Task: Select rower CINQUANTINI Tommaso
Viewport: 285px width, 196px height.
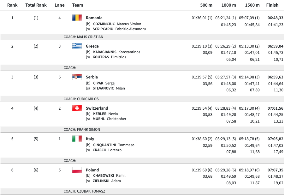Action: [114, 145]
